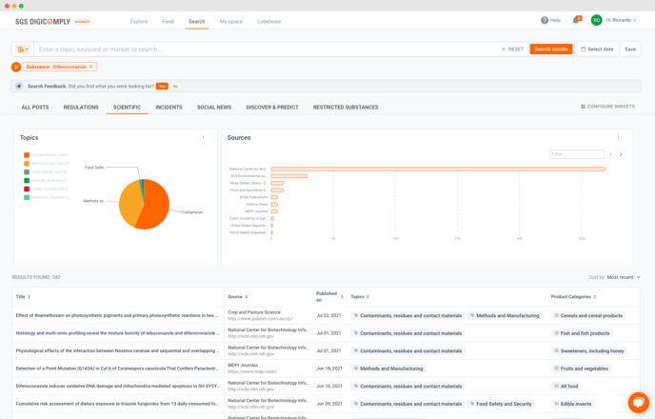Open the Sort by Most recent dropdown
Viewport: 655px width, 419px height.
pyautogui.click(x=623, y=277)
